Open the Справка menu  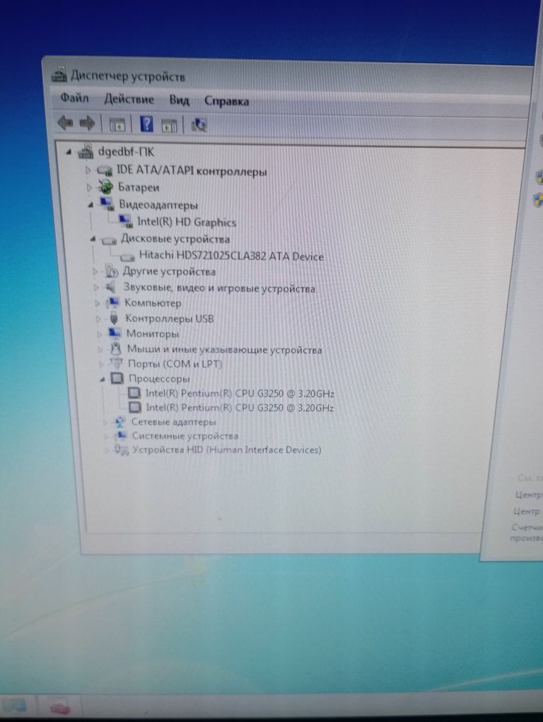click(x=226, y=101)
